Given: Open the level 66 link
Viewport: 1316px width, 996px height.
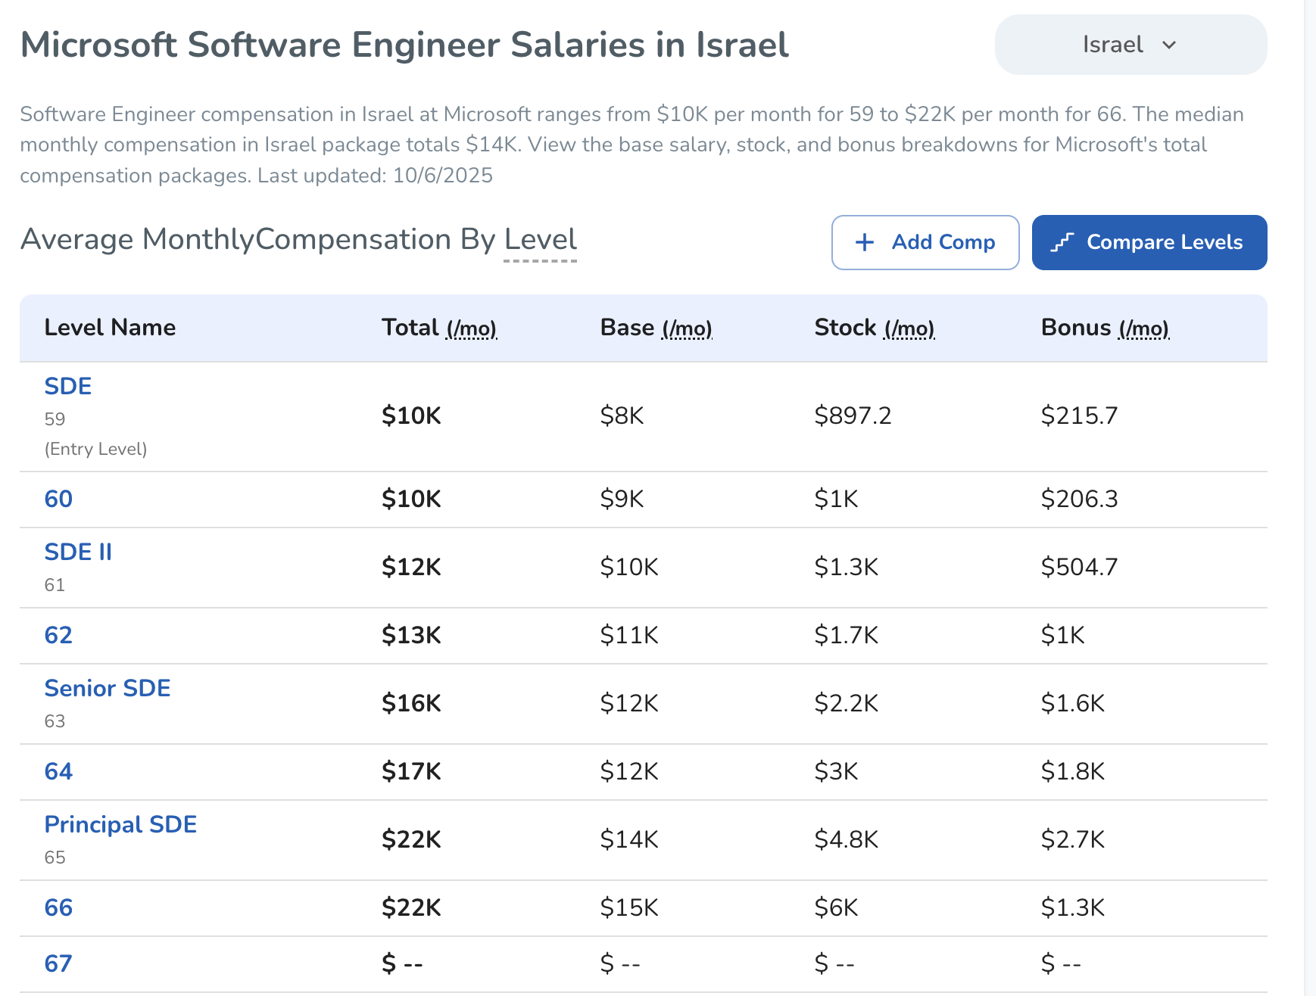Looking at the screenshot, I should click(58, 907).
